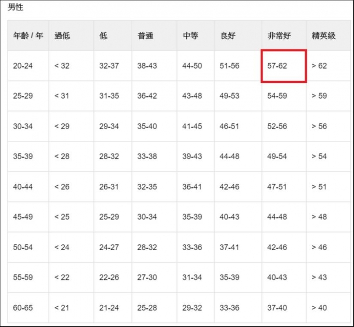Select the 精英級 column header
Screen dimensions: 354x327
(x=323, y=36)
